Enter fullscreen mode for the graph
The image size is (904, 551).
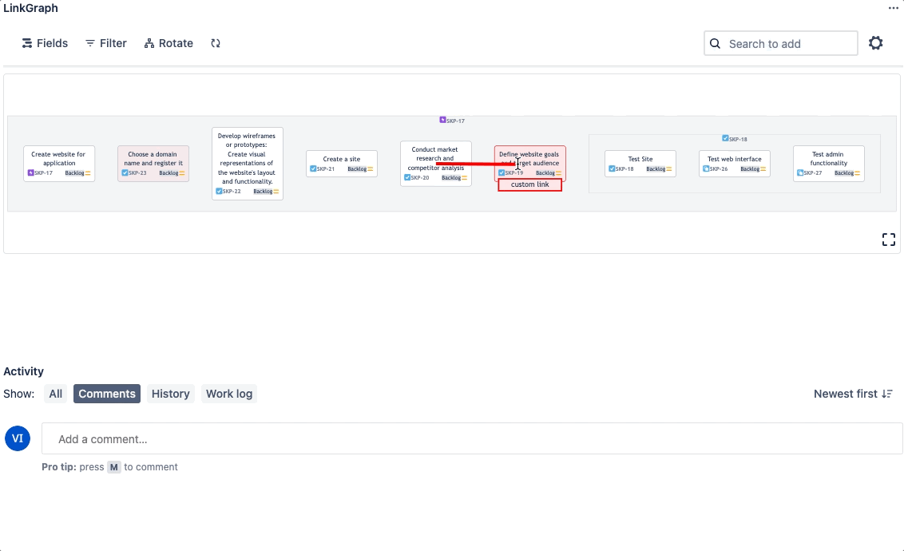coord(888,240)
